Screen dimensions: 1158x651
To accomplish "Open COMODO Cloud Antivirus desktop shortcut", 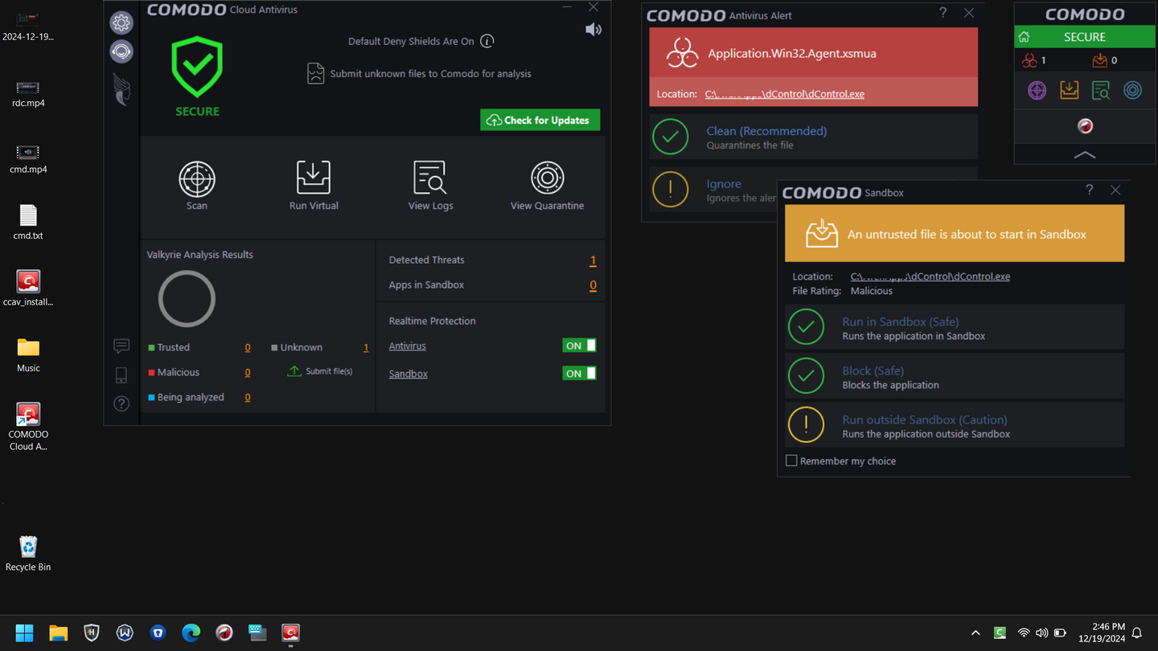I will click(28, 427).
